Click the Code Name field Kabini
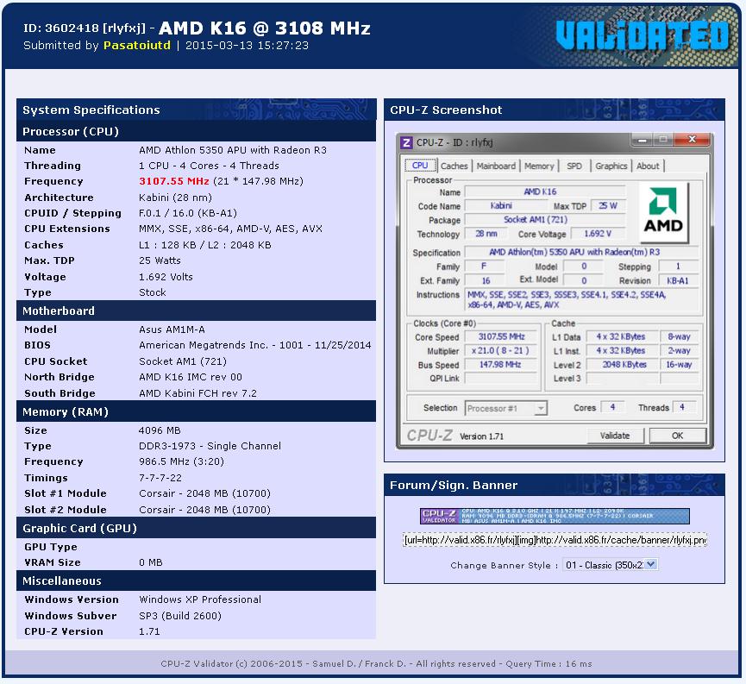The width and height of the screenshot is (746, 684). click(505, 205)
